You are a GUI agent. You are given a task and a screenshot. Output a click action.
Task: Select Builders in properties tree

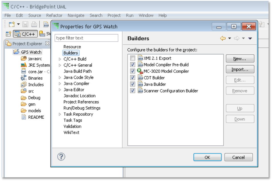coord(71,53)
